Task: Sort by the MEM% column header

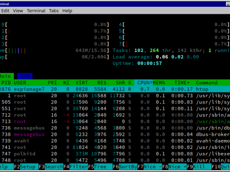Action: click(x=159, y=83)
